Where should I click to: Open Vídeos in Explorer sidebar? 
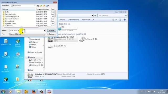[x=32, y=47]
